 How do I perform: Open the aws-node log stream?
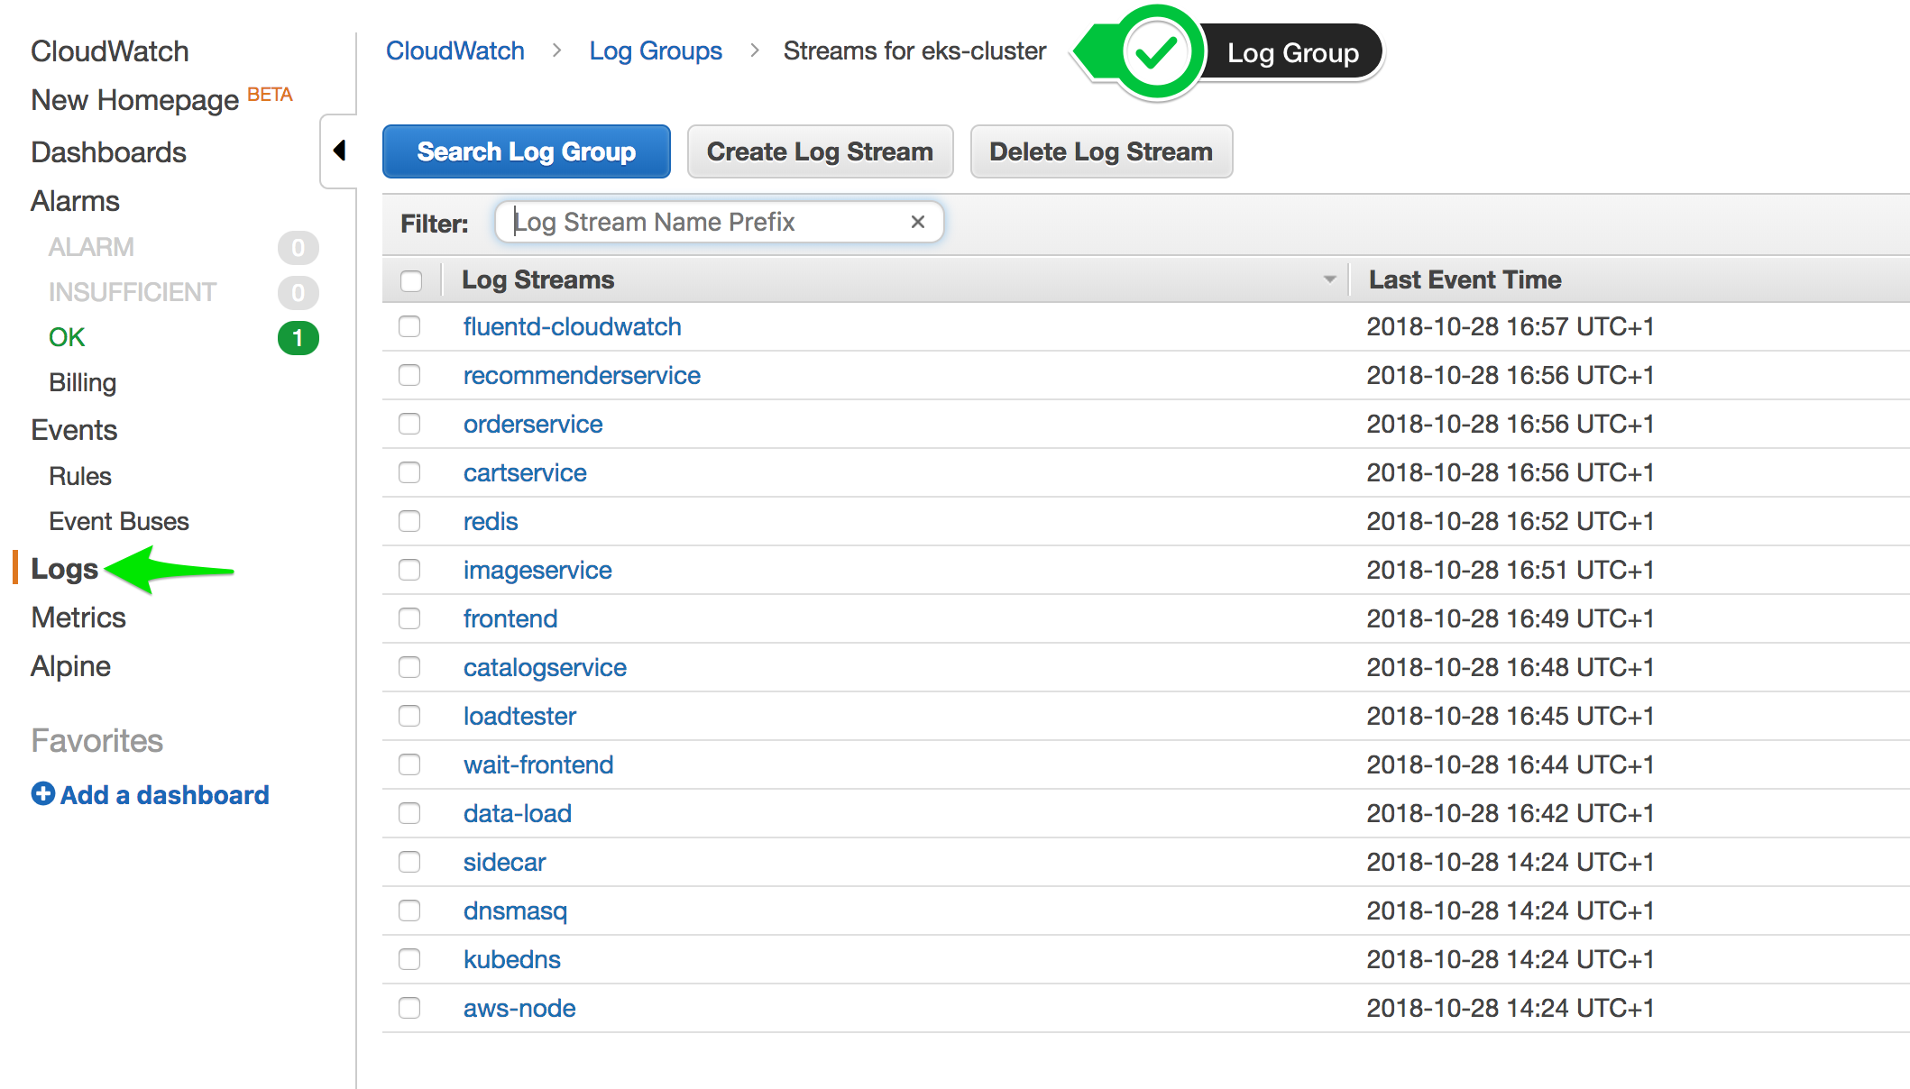[519, 1008]
